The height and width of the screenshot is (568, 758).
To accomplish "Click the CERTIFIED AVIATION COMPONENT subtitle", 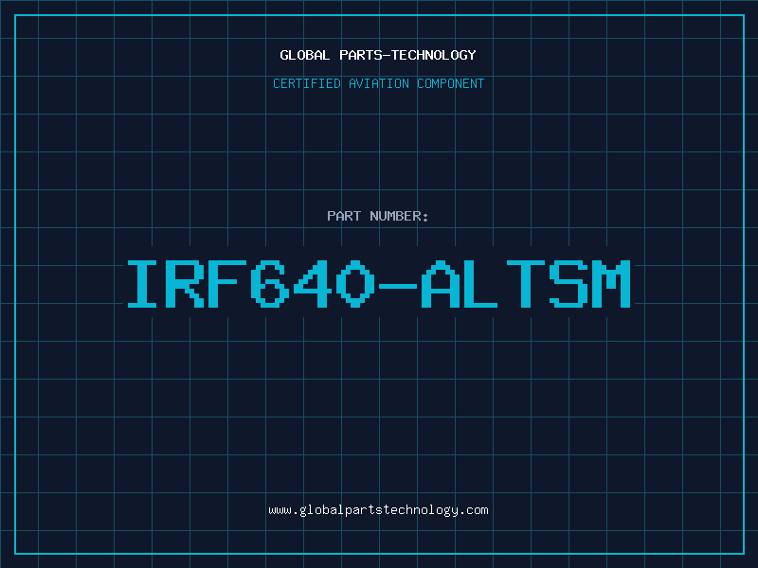I will [378, 83].
